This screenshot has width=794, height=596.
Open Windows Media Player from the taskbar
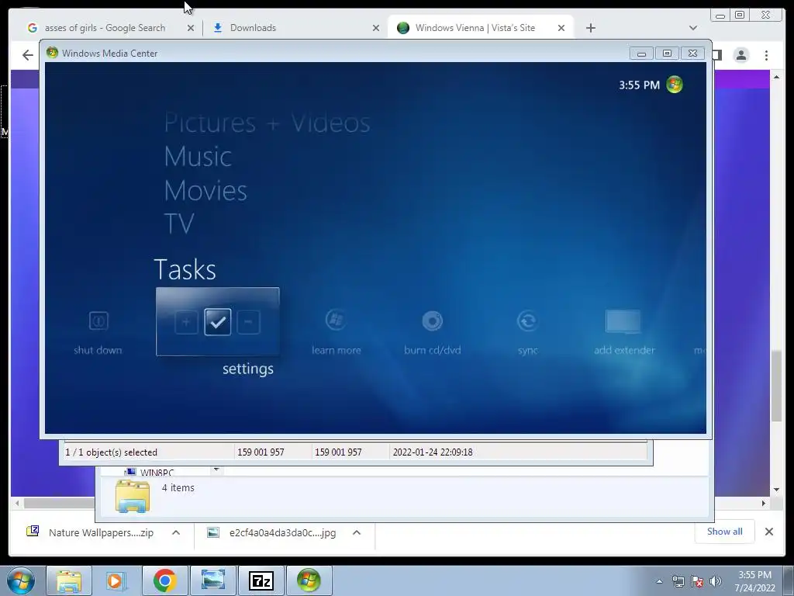(116, 580)
